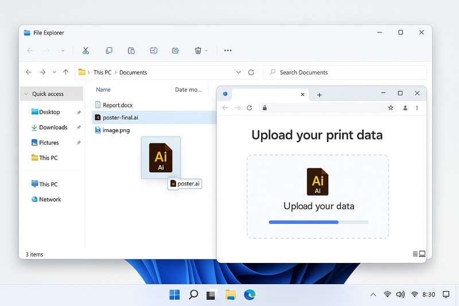Click the browser Forward button
The image size is (459, 306).
238,108
